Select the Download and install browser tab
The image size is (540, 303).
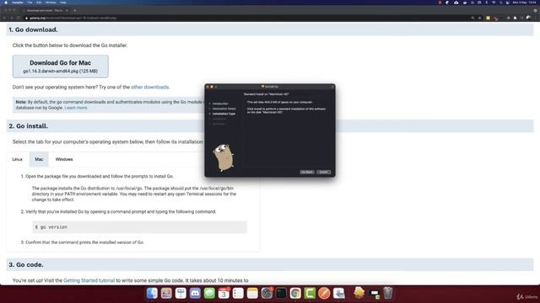point(45,10)
